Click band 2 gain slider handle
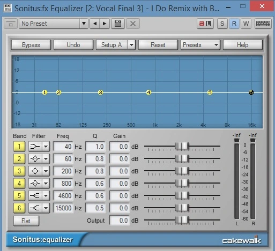Screen dimensions: 275x251 (182, 159)
